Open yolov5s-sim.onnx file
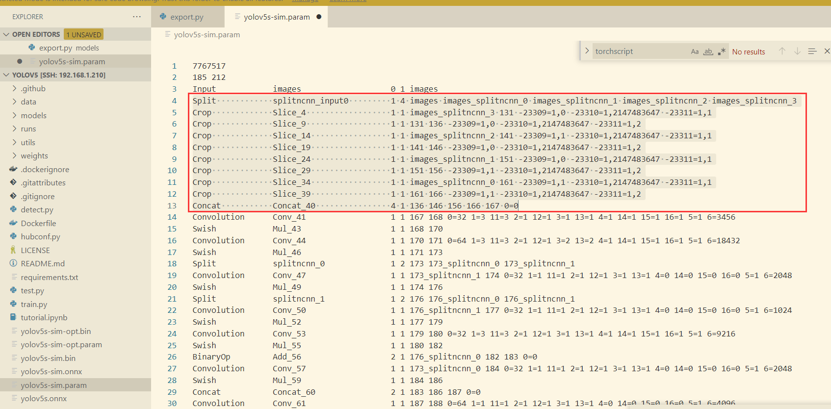 point(76,372)
